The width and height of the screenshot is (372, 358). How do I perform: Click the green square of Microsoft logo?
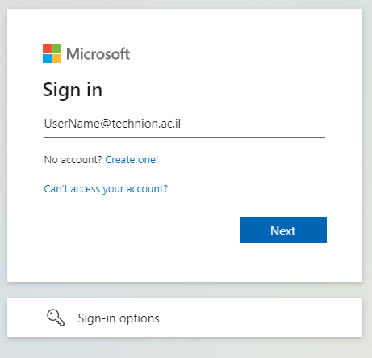pos(56,48)
